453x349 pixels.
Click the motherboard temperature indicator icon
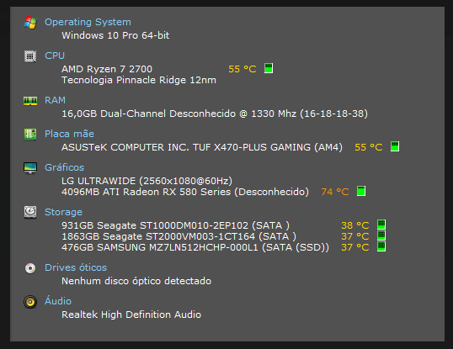coord(395,146)
